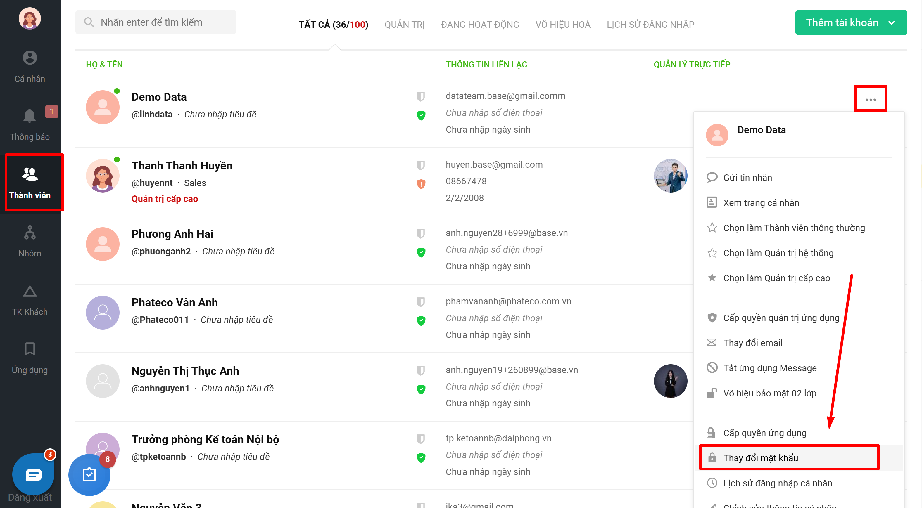The height and width of the screenshot is (508, 922).
Task: Click Thanh Thanh Huyền's manager avatar photo
Action: (670, 176)
